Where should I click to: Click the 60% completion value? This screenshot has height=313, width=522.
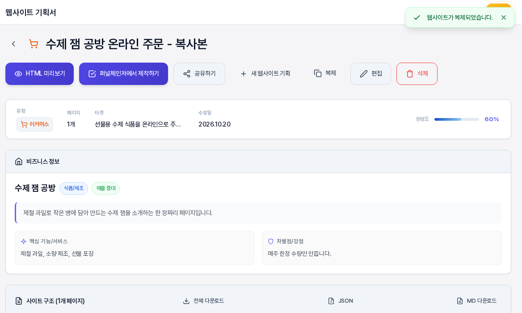click(x=492, y=119)
